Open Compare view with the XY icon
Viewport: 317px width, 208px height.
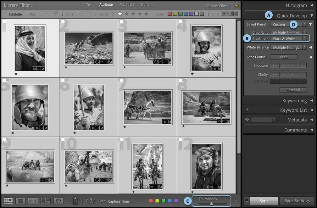(x=33, y=201)
